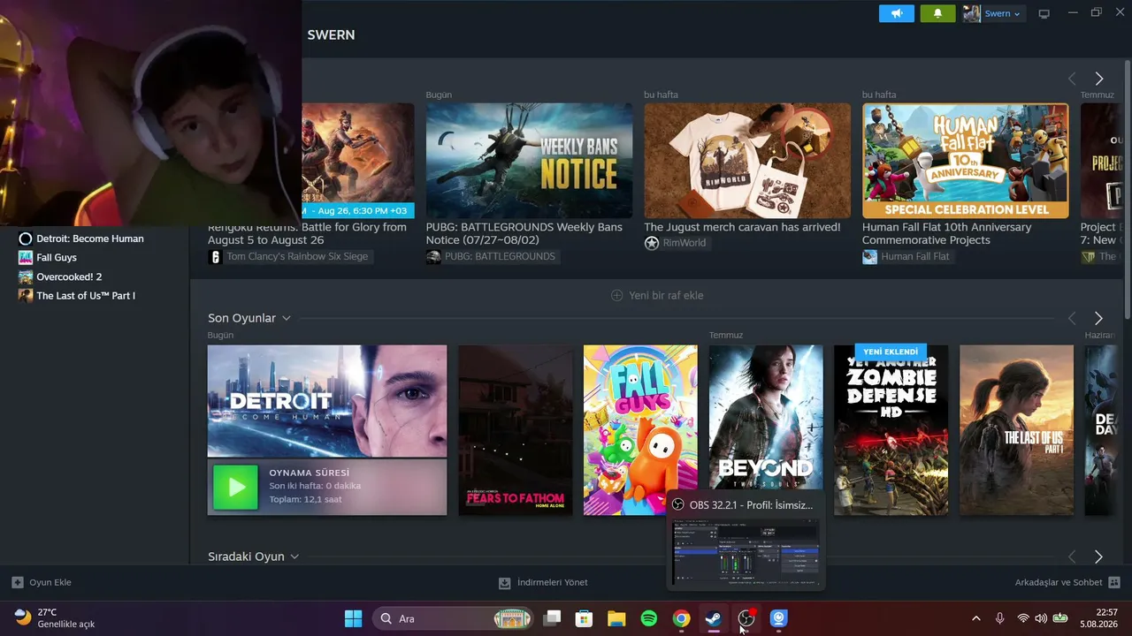Viewport: 1132px width, 636px height.
Task: Click the battery charging tray icon
Action: click(1059, 618)
